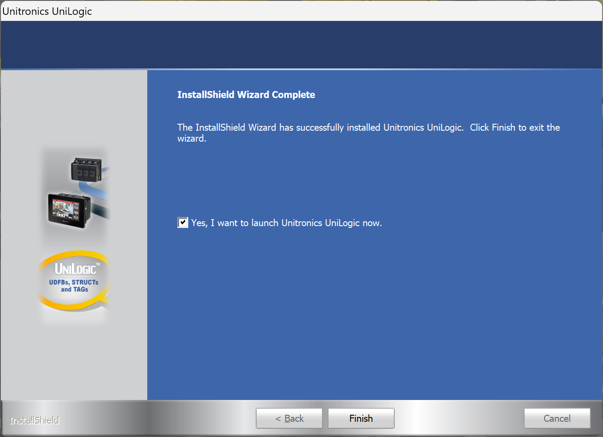The width and height of the screenshot is (603, 437).
Task: Click the Finish button
Action: coord(361,418)
